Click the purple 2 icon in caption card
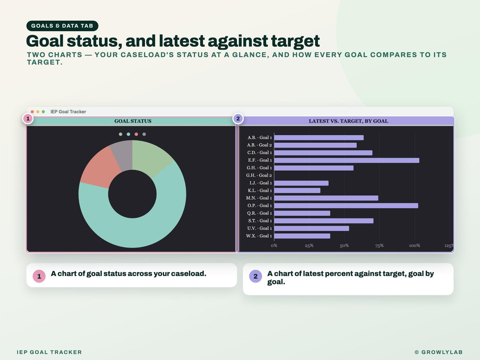 pyautogui.click(x=256, y=276)
